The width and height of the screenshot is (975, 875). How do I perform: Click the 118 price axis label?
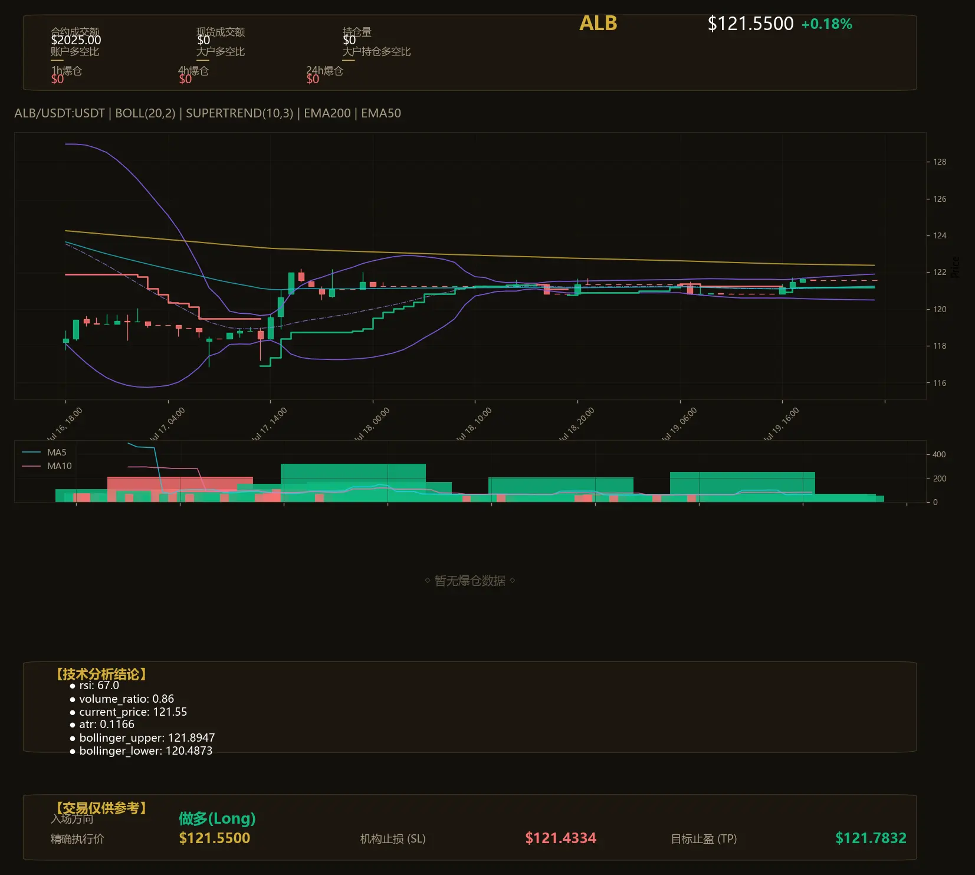[x=940, y=346]
